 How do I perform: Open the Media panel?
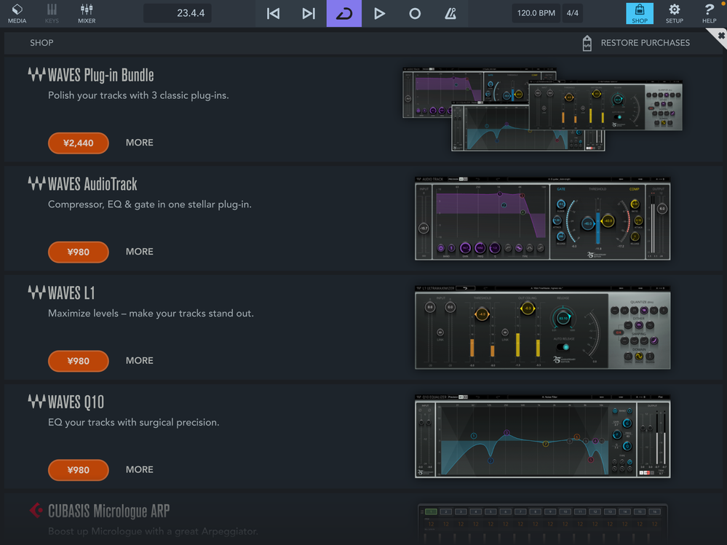coord(17,13)
